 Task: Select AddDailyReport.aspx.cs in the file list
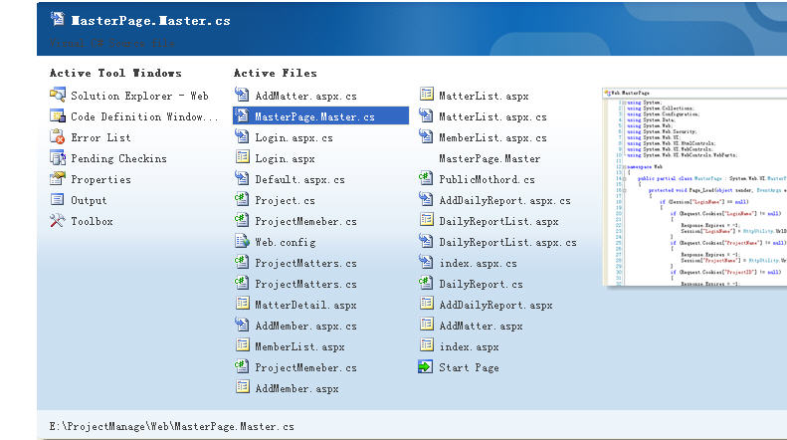504,200
